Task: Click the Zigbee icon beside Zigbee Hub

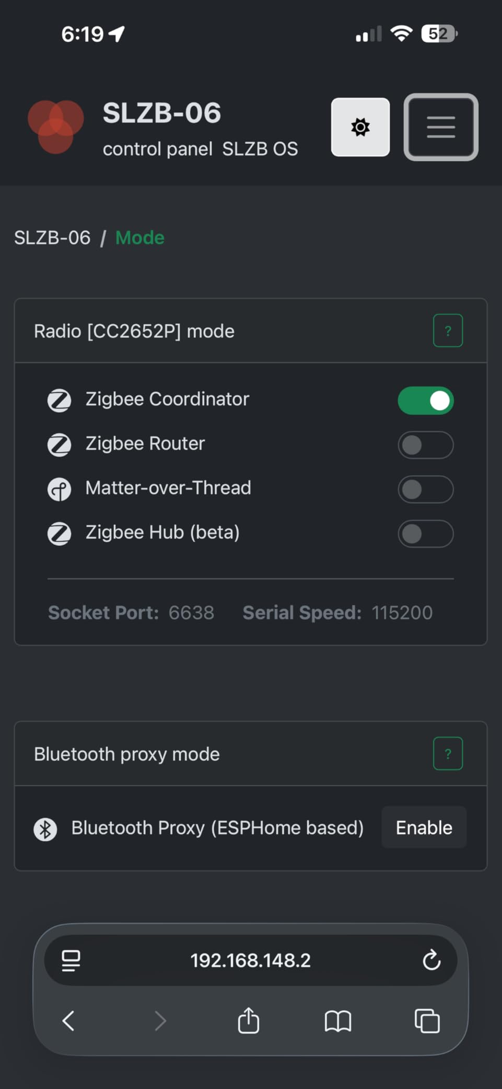Action: [60, 534]
